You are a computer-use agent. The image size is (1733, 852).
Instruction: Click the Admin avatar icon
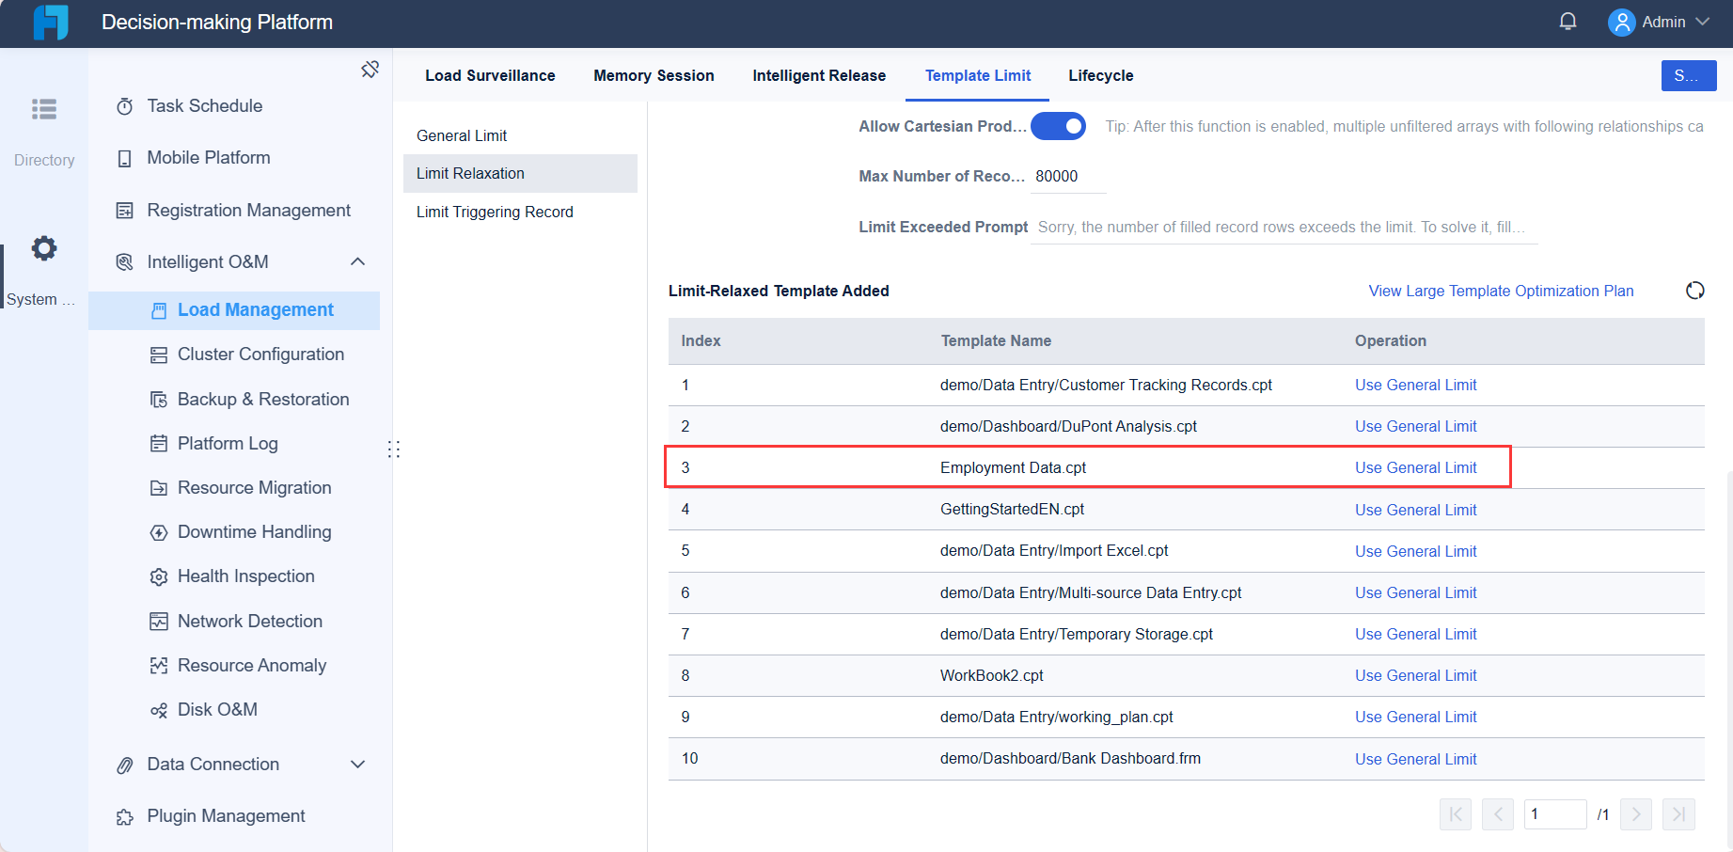(x=1621, y=21)
